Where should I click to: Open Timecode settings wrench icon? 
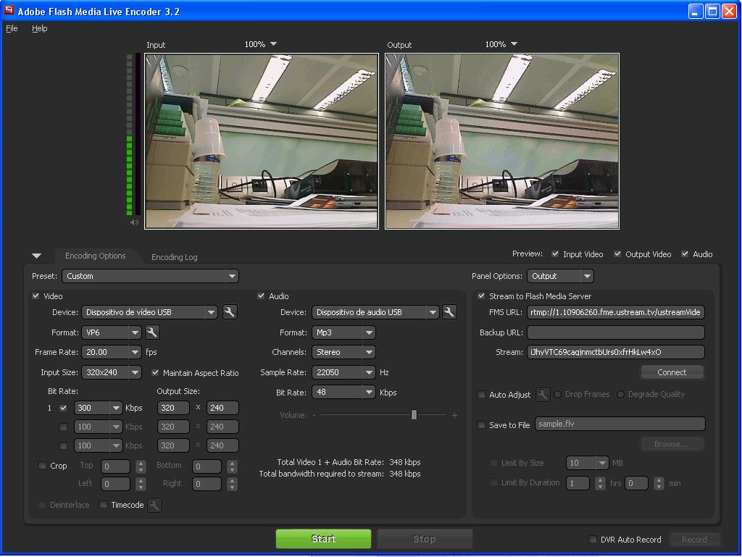[x=154, y=505]
